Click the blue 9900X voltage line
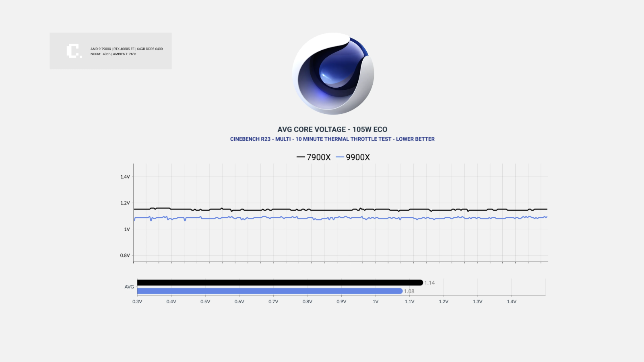 pos(341,218)
